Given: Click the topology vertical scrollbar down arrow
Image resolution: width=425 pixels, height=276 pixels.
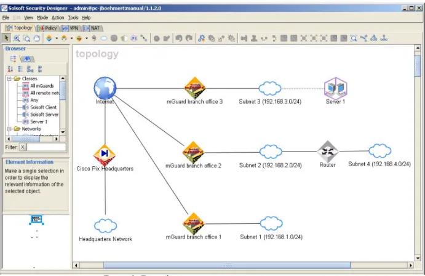Looking at the screenshot, I should point(418,258).
